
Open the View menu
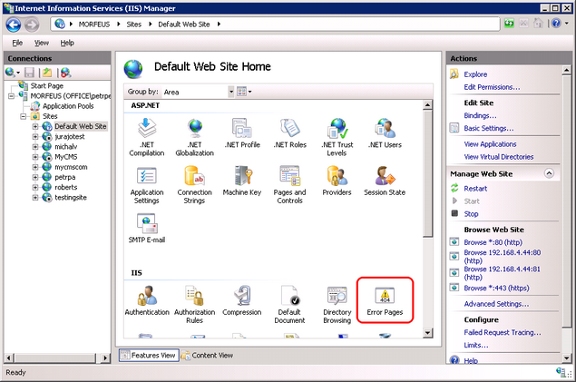pyautogui.click(x=42, y=43)
